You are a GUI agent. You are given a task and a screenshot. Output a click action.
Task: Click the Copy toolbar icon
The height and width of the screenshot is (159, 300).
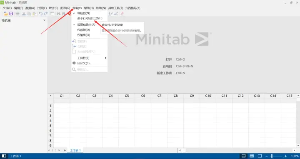point(29,14)
